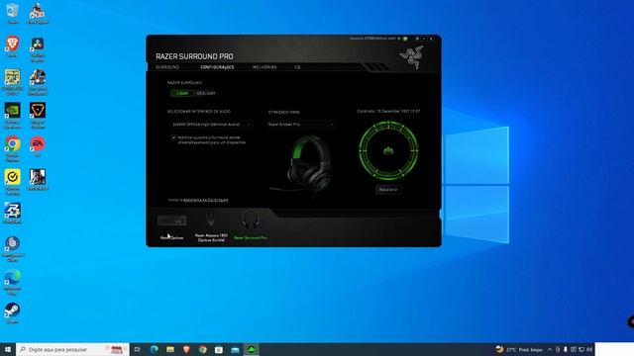Open the EQ tab
Screen dimensions: 634x356
(297, 67)
